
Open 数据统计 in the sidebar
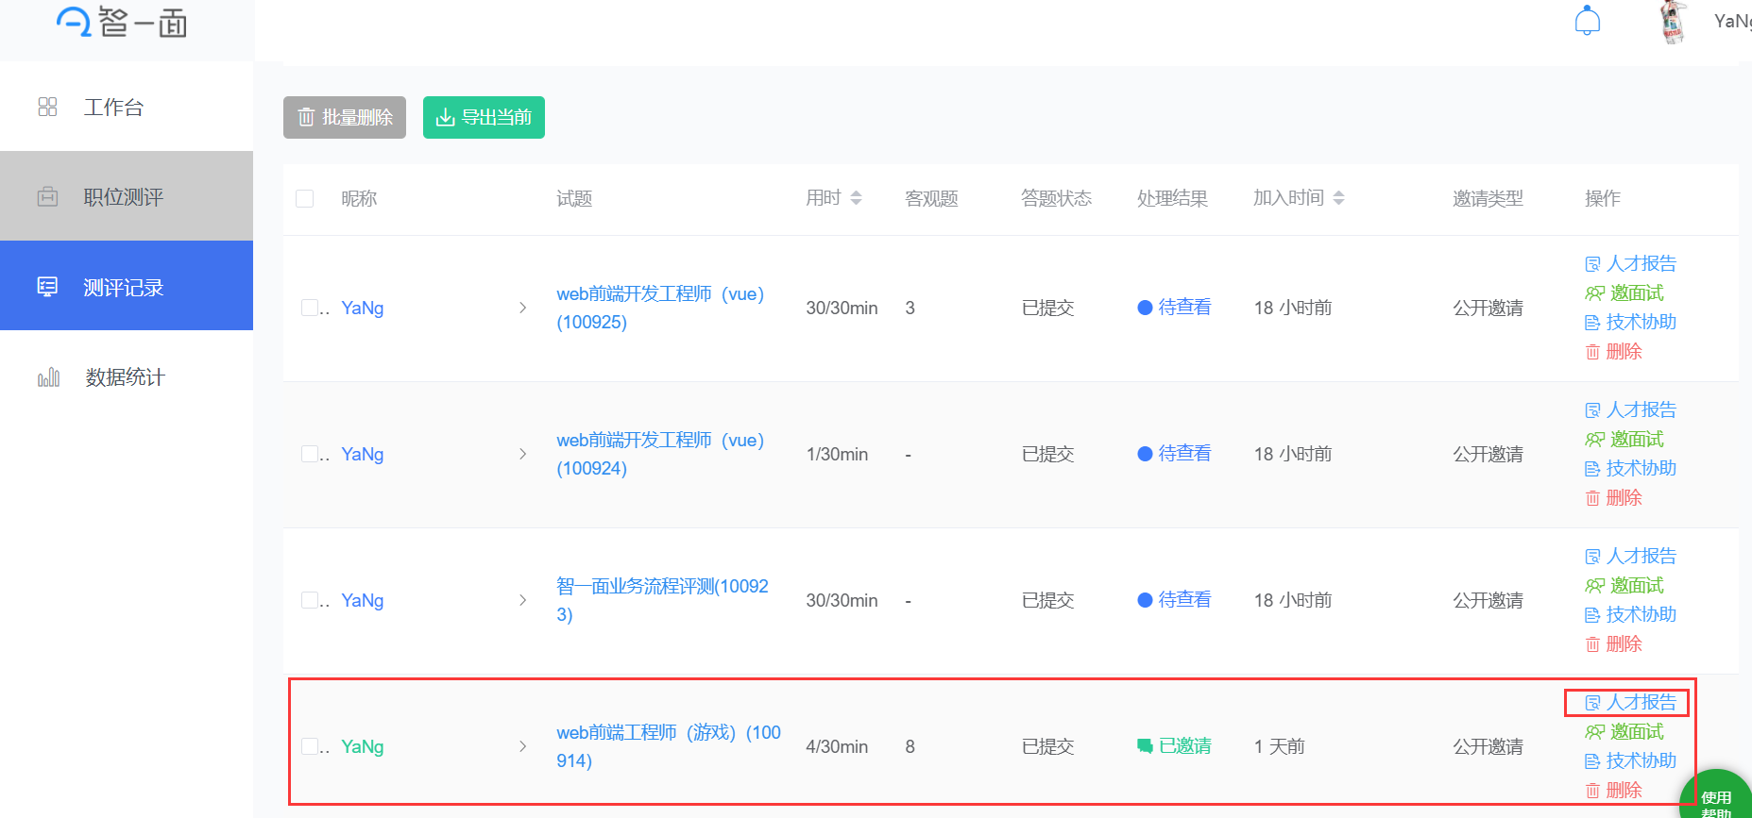(127, 376)
